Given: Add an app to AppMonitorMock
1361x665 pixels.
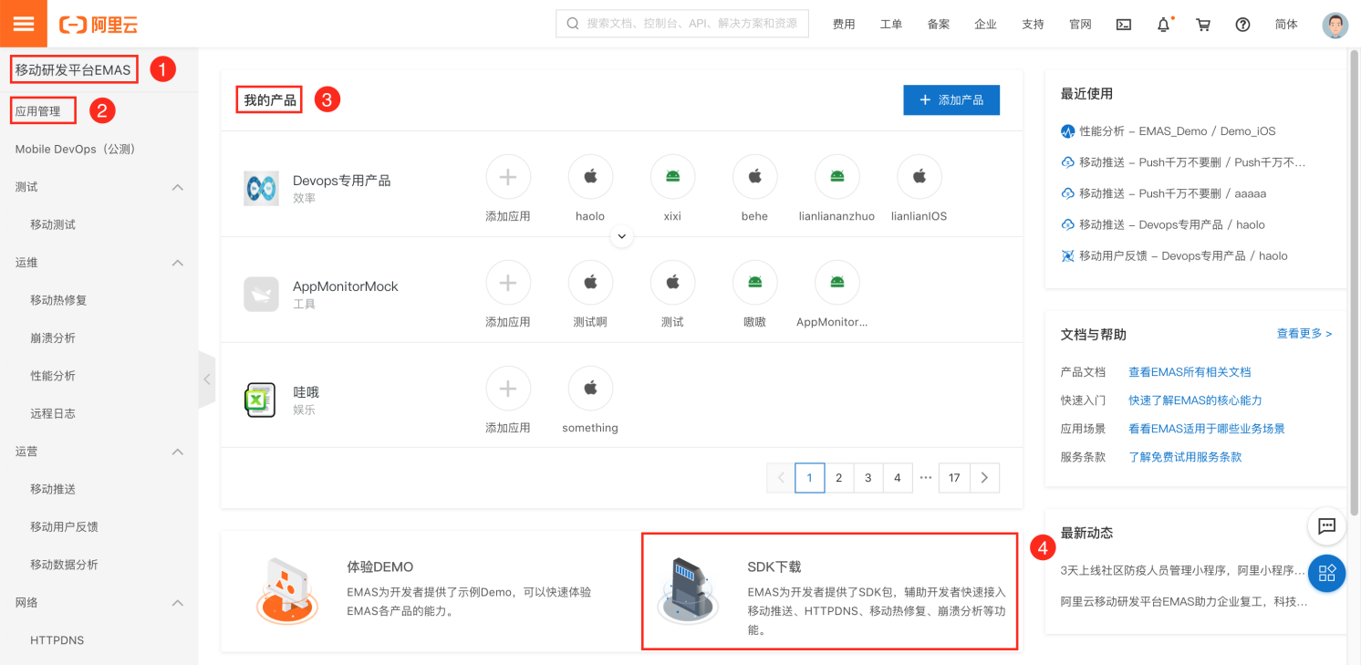Looking at the screenshot, I should (508, 283).
